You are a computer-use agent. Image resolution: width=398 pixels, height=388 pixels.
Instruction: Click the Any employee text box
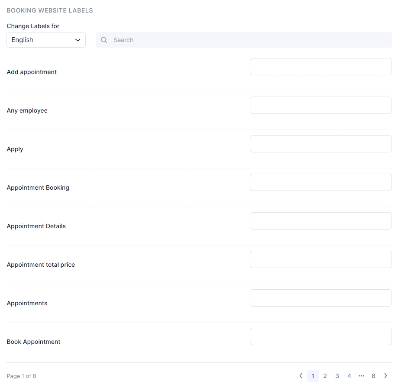(x=320, y=105)
